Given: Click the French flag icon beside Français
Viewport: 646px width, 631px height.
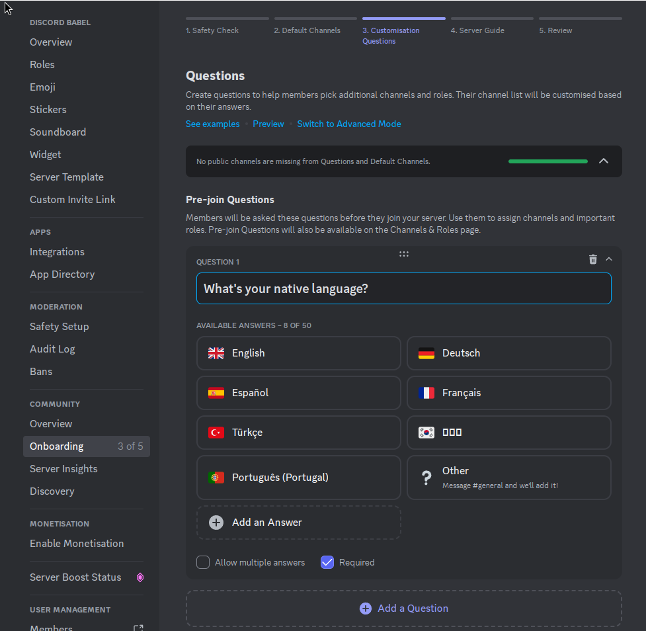Looking at the screenshot, I should click(x=426, y=393).
